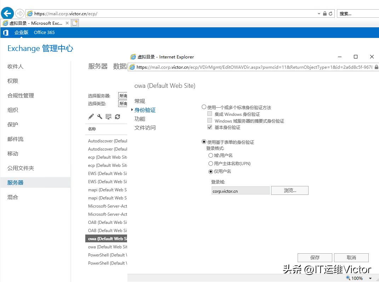Open the 选择服务器 dropdown

[123, 96]
